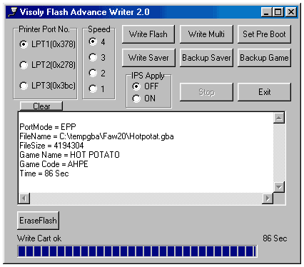This screenshot has width=304, height=267.
Task: Click log scrollbar down arrow
Action: click(x=279, y=187)
